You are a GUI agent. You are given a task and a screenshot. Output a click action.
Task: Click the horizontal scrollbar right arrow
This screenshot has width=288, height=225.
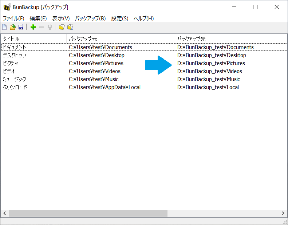283,213
